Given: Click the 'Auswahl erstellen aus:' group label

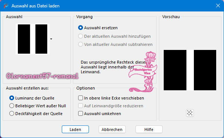Looking at the screenshot, I should tap(27, 88).
